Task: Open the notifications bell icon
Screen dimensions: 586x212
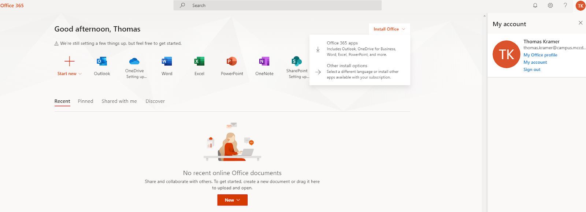Action: click(x=535, y=5)
